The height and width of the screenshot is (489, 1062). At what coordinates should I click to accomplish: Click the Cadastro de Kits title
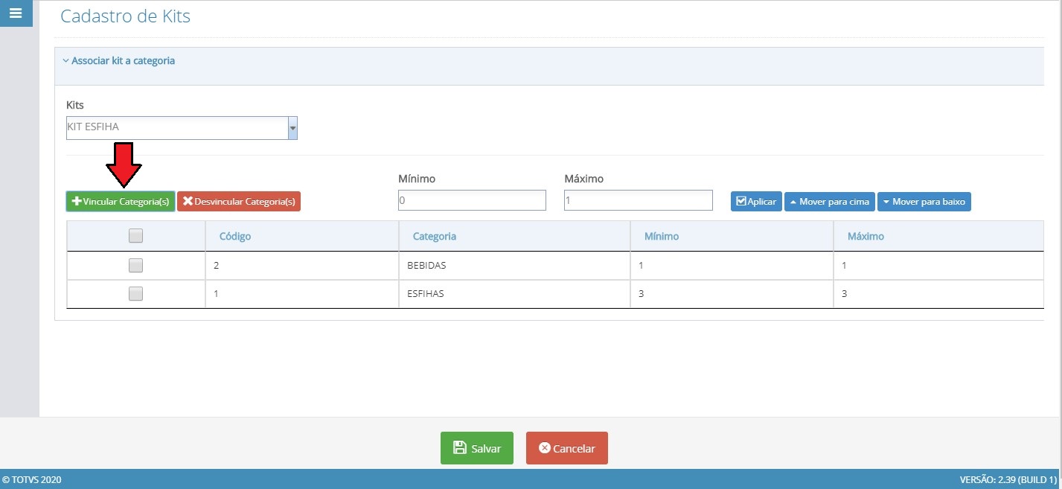pyautogui.click(x=125, y=16)
